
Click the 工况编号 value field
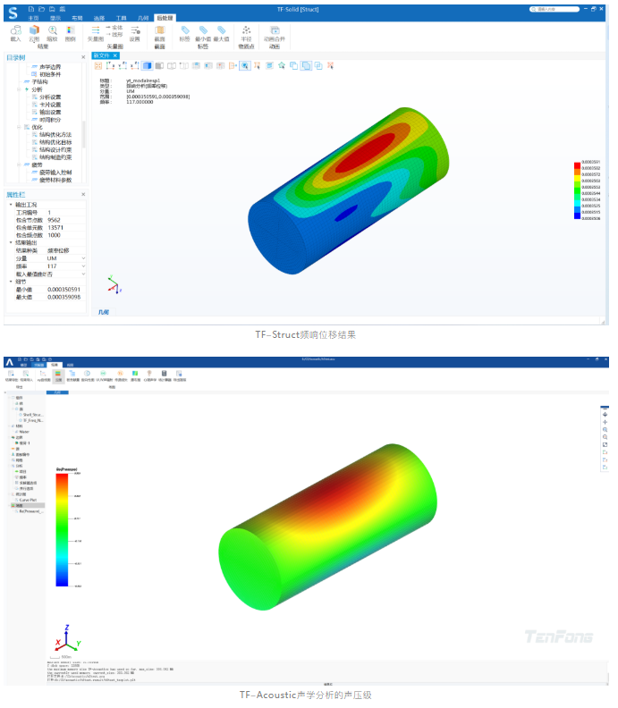tap(65, 213)
